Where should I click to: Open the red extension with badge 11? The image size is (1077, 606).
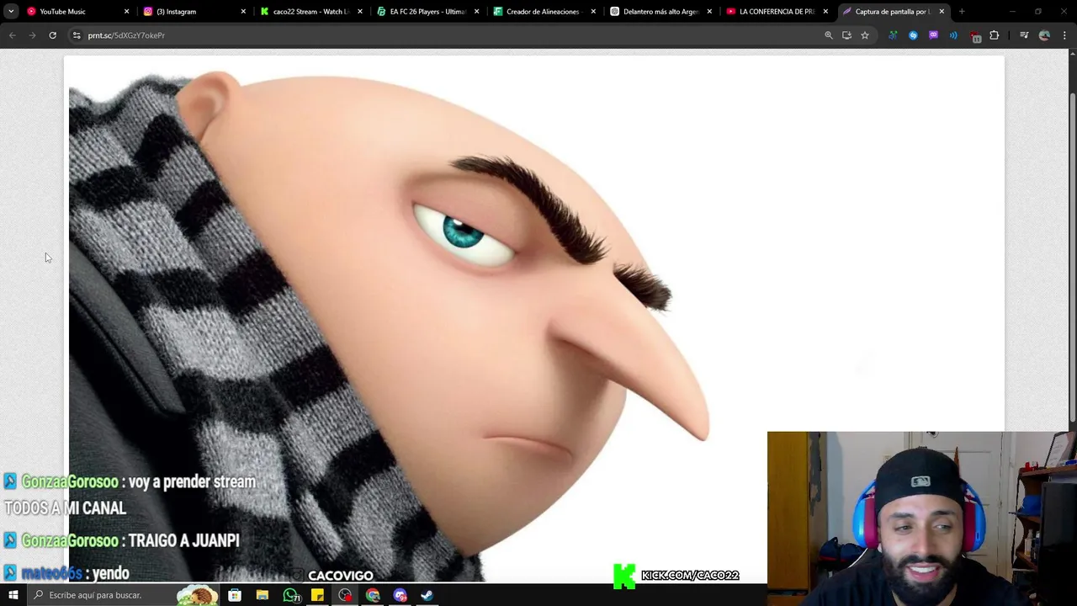click(x=974, y=36)
